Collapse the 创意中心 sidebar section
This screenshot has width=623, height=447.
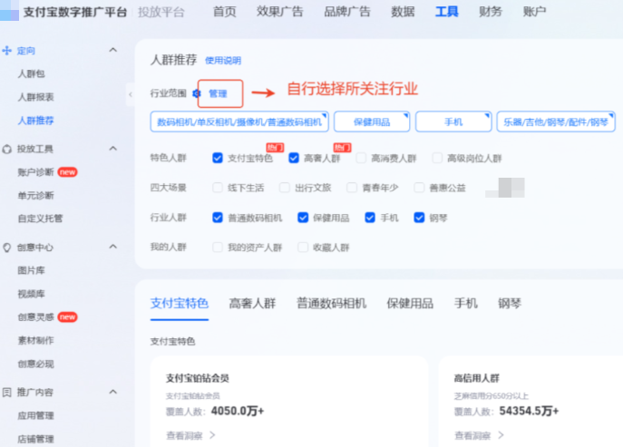(x=113, y=247)
